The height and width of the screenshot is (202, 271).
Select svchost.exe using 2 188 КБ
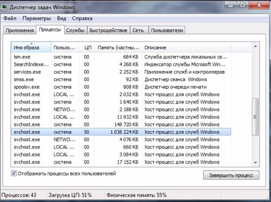pos(121,109)
